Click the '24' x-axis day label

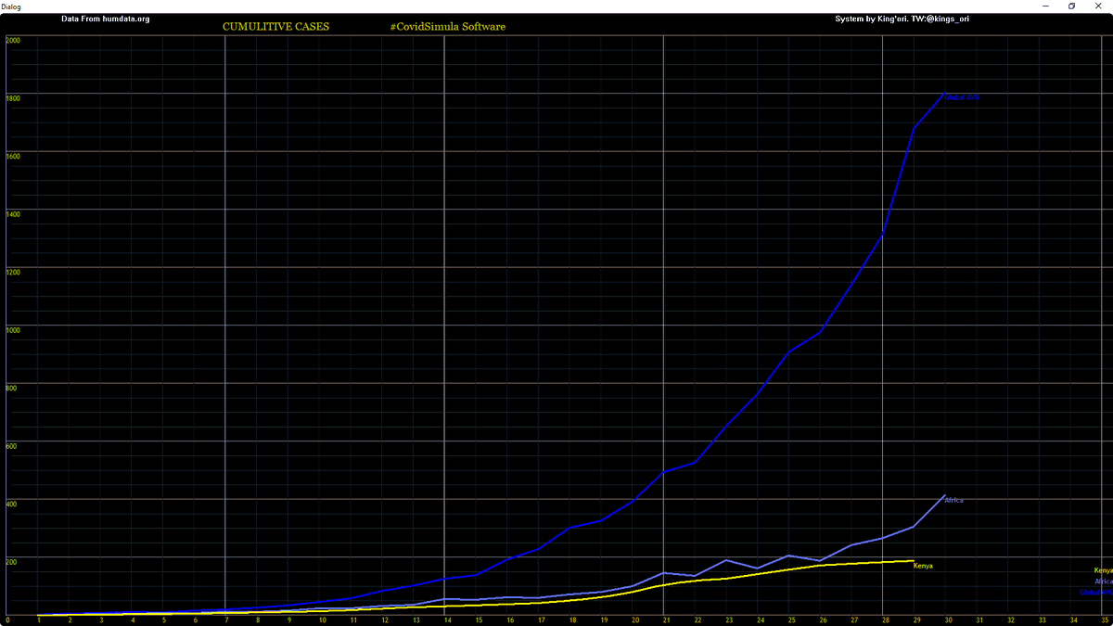pyautogui.click(x=760, y=620)
